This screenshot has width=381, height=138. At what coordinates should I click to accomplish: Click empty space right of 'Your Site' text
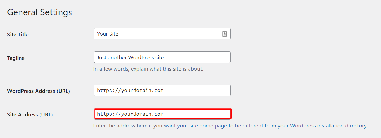(171, 34)
